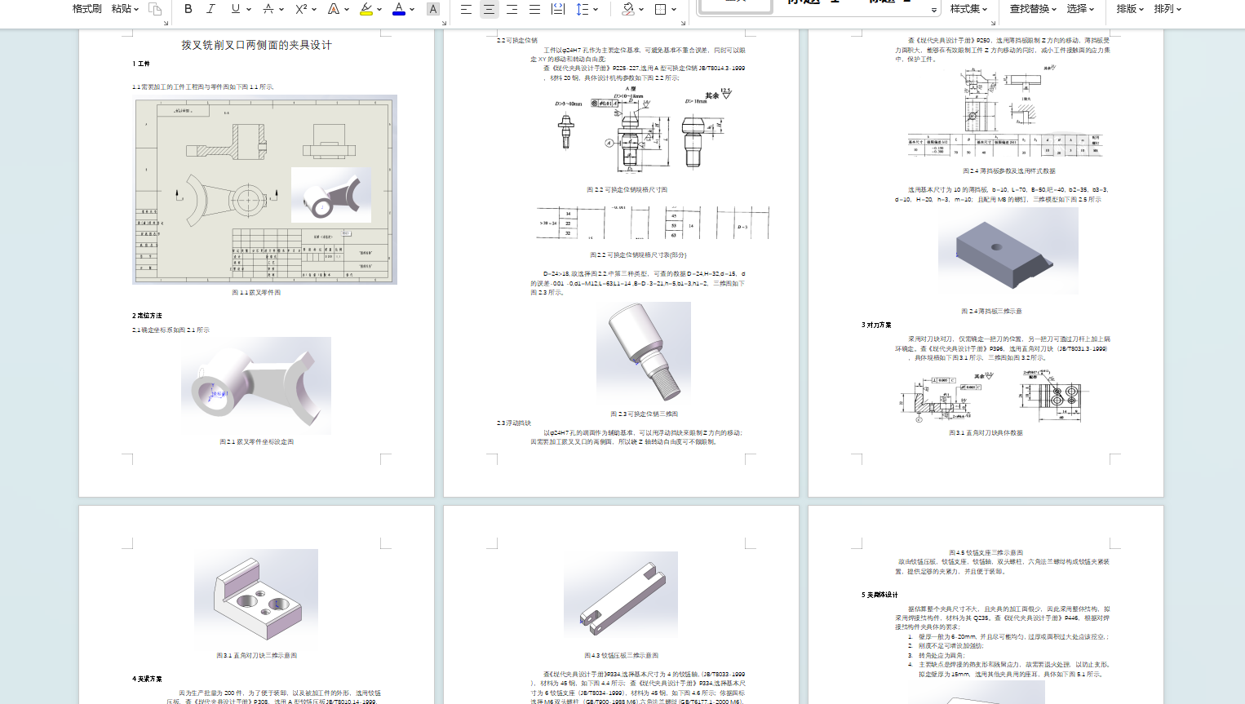Expand the underline style dropdown arrow
Image resolution: width=1245 pixels, height=704 pixels.
click(x=248, y=10)
